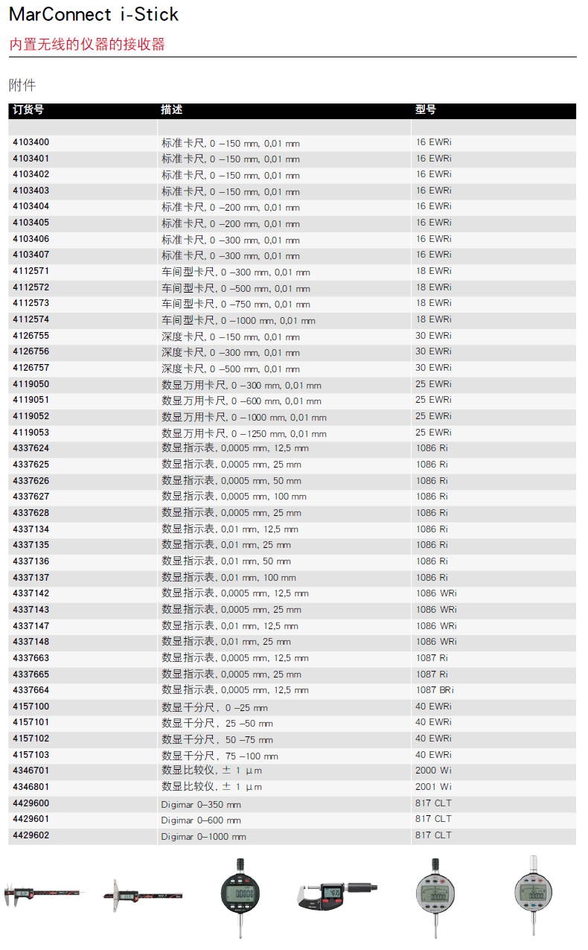
Task: Click Digimar 0–1000 mm description
Action: pos(203,837)
